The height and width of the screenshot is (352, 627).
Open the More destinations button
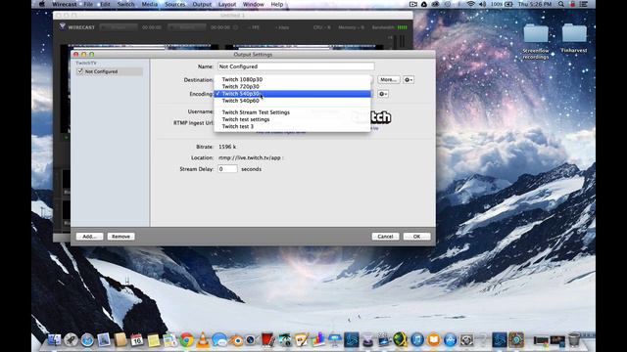[388, 80]
